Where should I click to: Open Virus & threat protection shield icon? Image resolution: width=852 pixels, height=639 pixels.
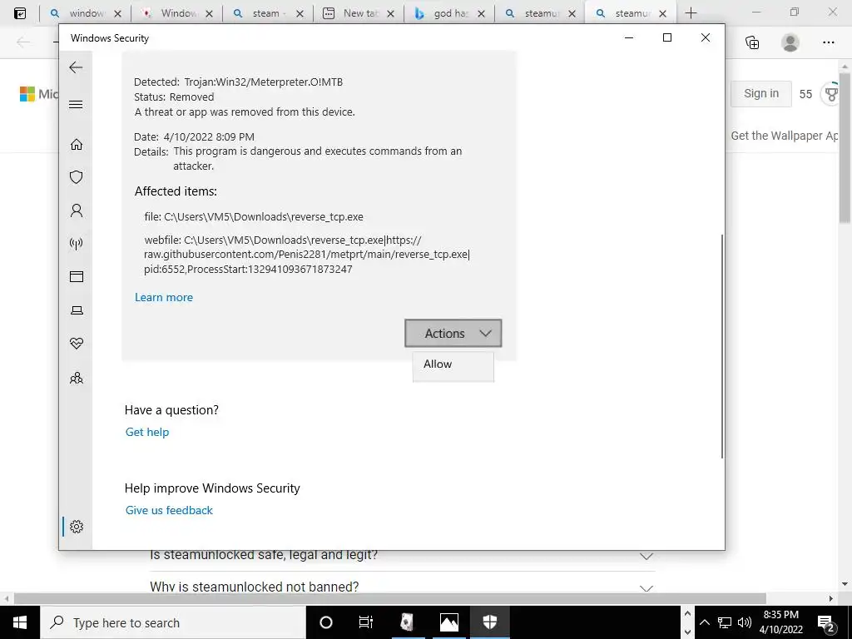pyautogui.click(x=76, y=177)
